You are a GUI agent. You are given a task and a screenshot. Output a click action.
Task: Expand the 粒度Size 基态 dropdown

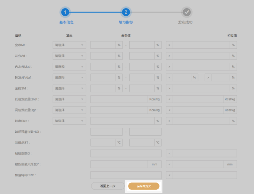click(x=69, y=121)
